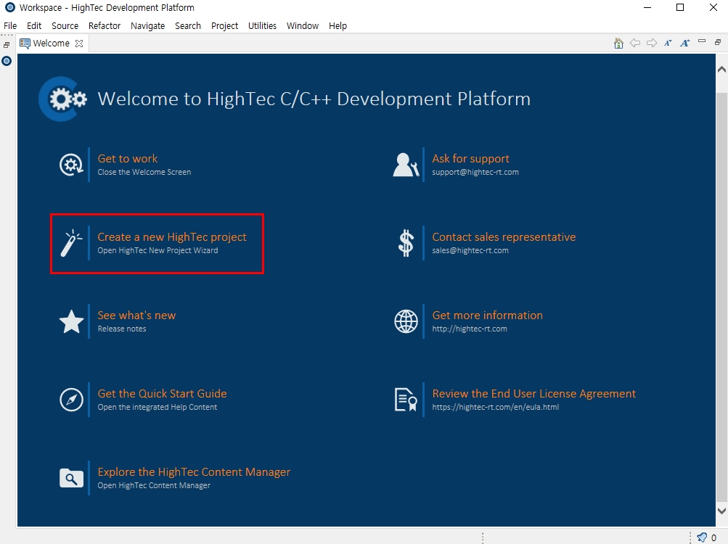Click 'Open the integrated Help Content' text
728x544 pixels.
(x=158, y=407)
